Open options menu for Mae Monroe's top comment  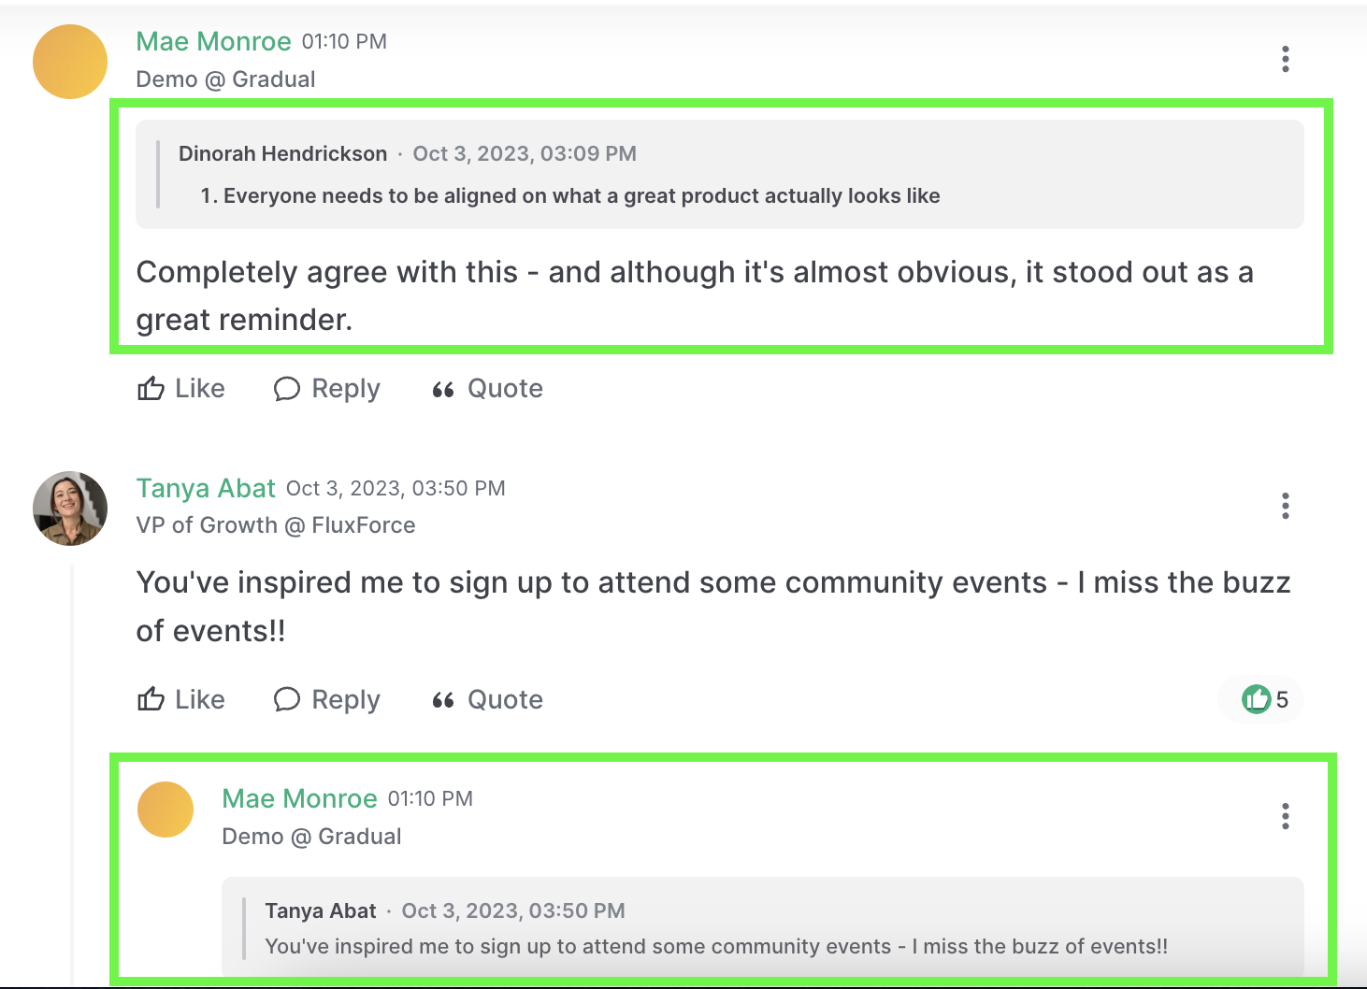(1286, 59)
